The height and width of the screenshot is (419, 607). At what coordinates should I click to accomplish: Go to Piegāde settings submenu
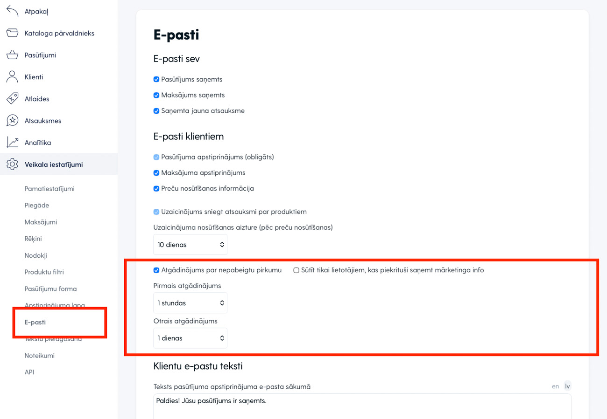pos(37,206)
